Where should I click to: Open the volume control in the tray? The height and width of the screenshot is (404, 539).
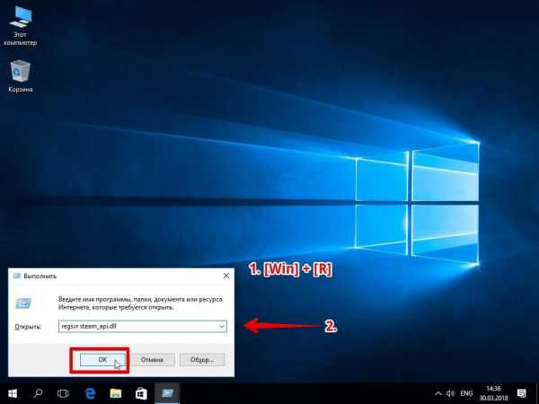click(450, 393)
